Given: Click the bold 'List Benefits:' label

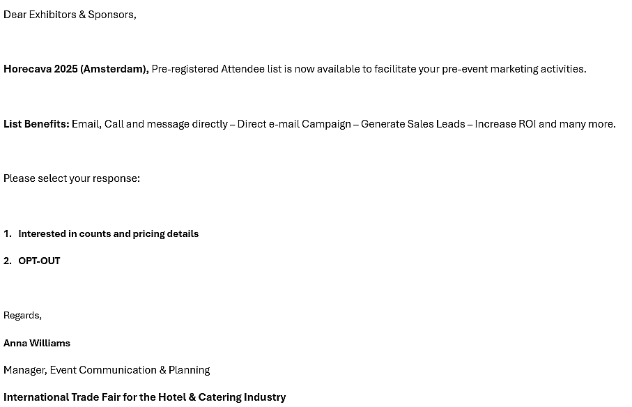Looking at the screenshot, I should tap(36, 124).
